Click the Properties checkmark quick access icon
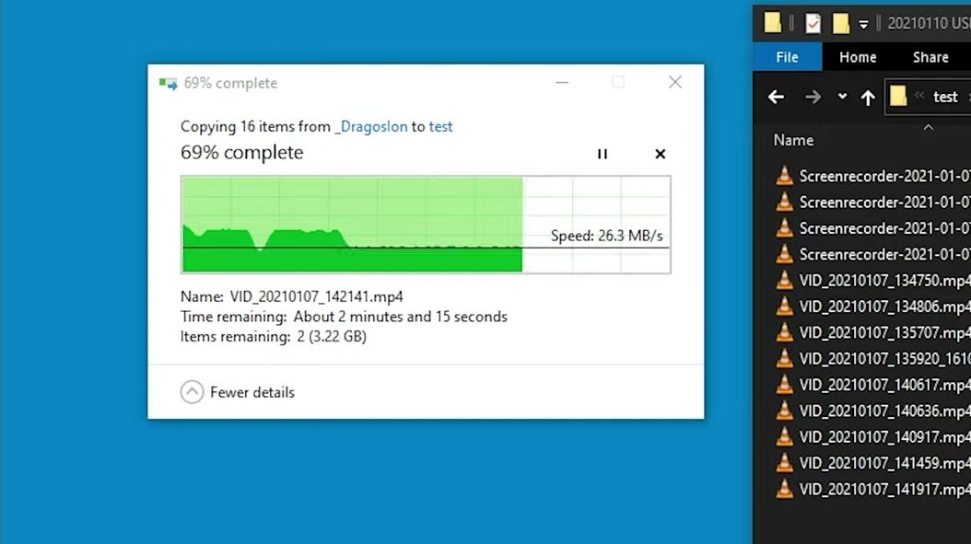 click(x=813, y=24)
